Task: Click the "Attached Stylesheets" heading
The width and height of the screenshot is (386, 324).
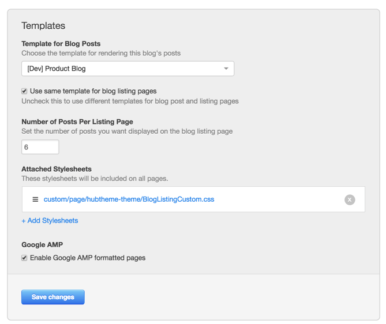Action: tap(57, 169)
